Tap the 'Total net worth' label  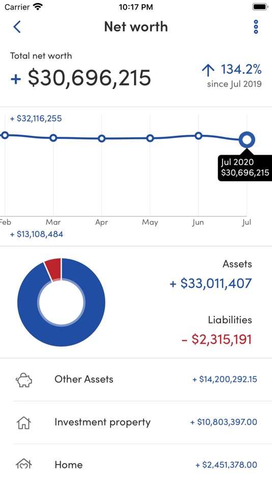[41, 56]
